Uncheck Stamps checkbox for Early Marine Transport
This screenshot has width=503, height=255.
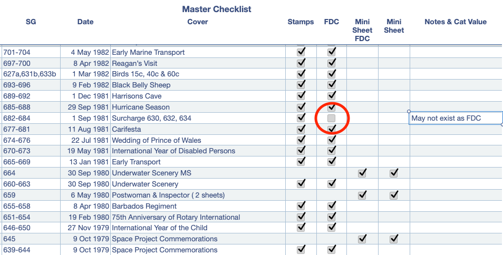click(x=301, y=52)
